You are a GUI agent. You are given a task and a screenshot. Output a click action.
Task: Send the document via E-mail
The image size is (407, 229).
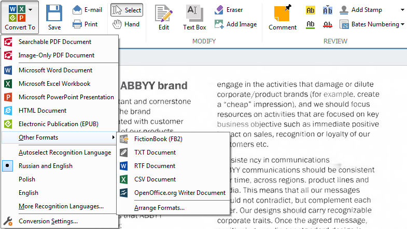coord(87,10)
